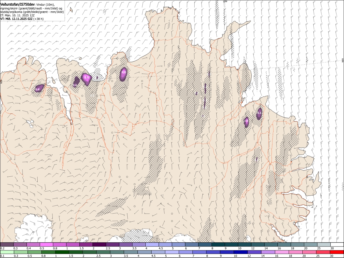Click the valid time line VT: Mið. 12.11.2025 02Z
Image resolution: width=344 pixels, height=258 pixels.
click(16, 19)
